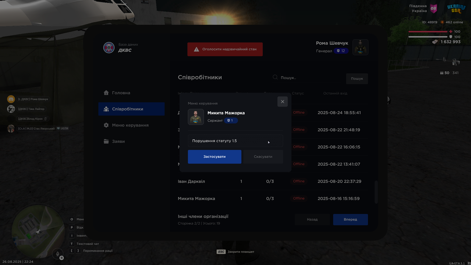Image resolution: width=471 pixels, height=265 pixels.
Task: Click the timestamp 2025-08-20 22:37:29
Action: click(x=339, y=181)
